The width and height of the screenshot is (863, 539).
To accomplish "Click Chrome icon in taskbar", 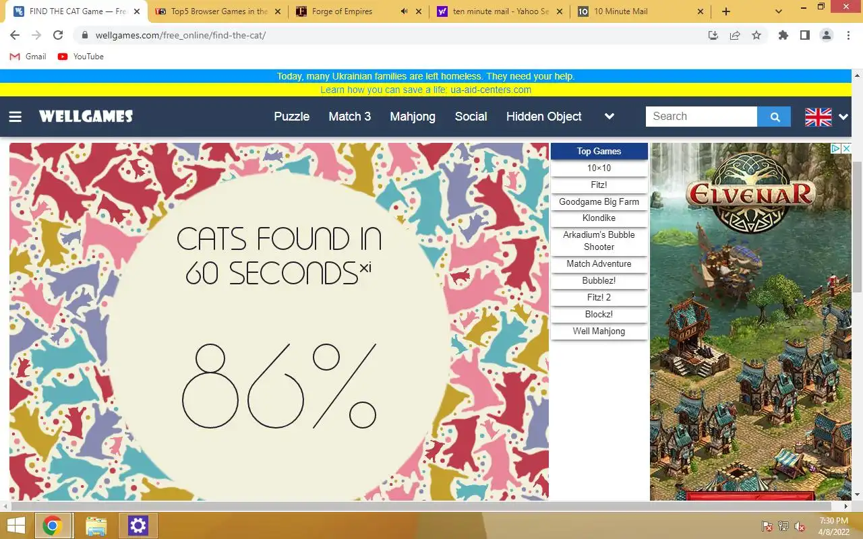I will (53, 526).
